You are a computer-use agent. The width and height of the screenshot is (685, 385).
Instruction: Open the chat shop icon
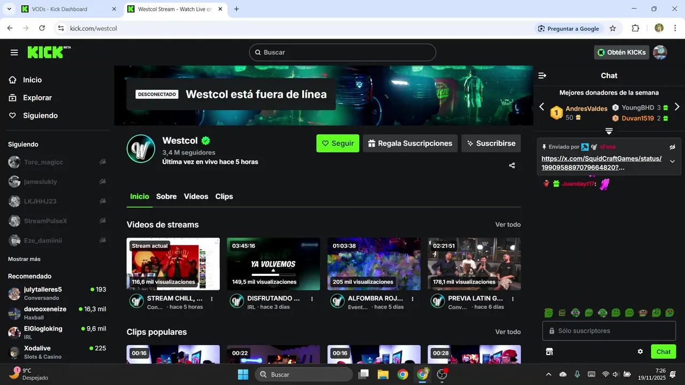tap(549, 352)
